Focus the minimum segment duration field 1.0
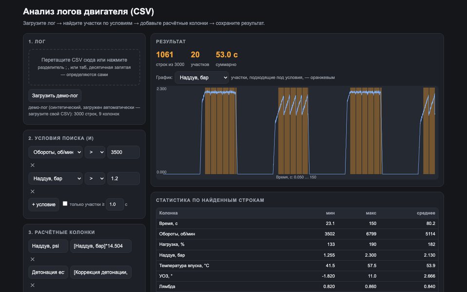Screen dimensions: 467x292 (x=115, y=204)
